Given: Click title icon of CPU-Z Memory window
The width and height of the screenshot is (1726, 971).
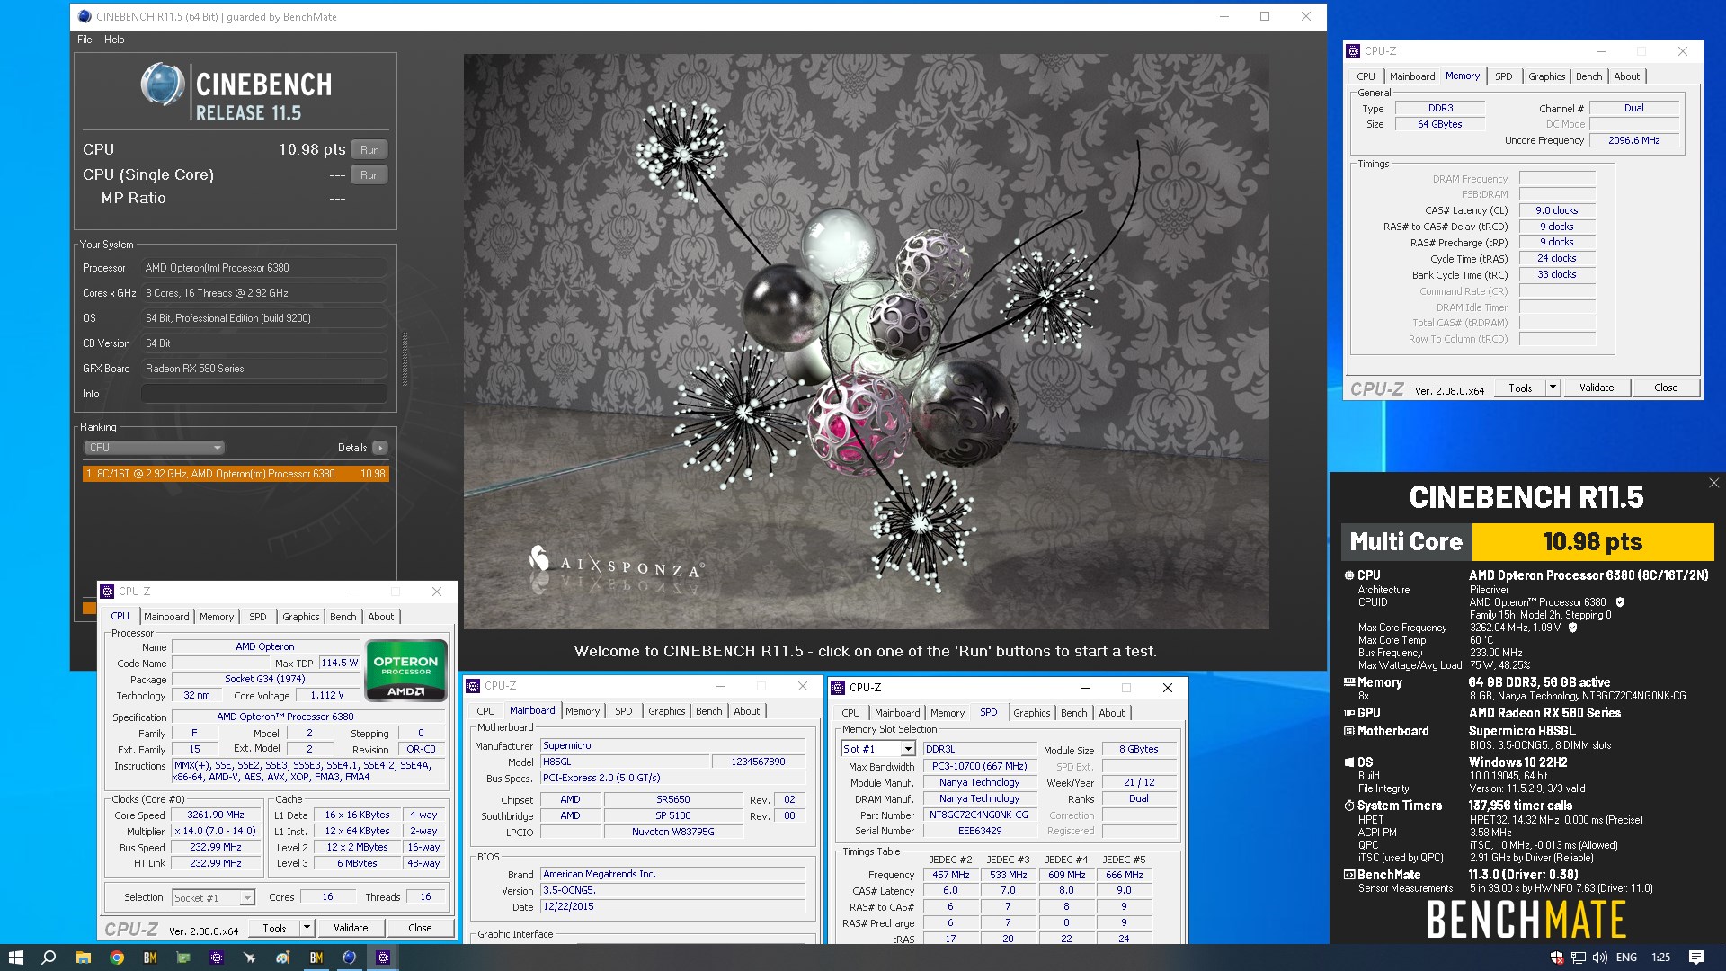Looking at the screenshot, I should click(x=1353, y=51).
